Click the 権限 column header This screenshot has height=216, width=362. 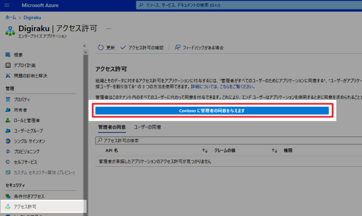click(288, 151)
